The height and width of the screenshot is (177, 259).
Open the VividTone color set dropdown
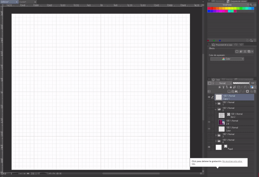click(x=228, y=5)
